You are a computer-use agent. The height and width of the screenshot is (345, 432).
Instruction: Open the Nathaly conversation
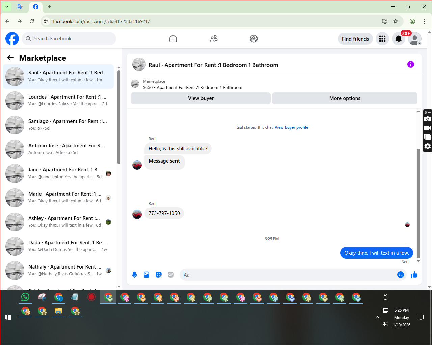(x=58, y=271)
